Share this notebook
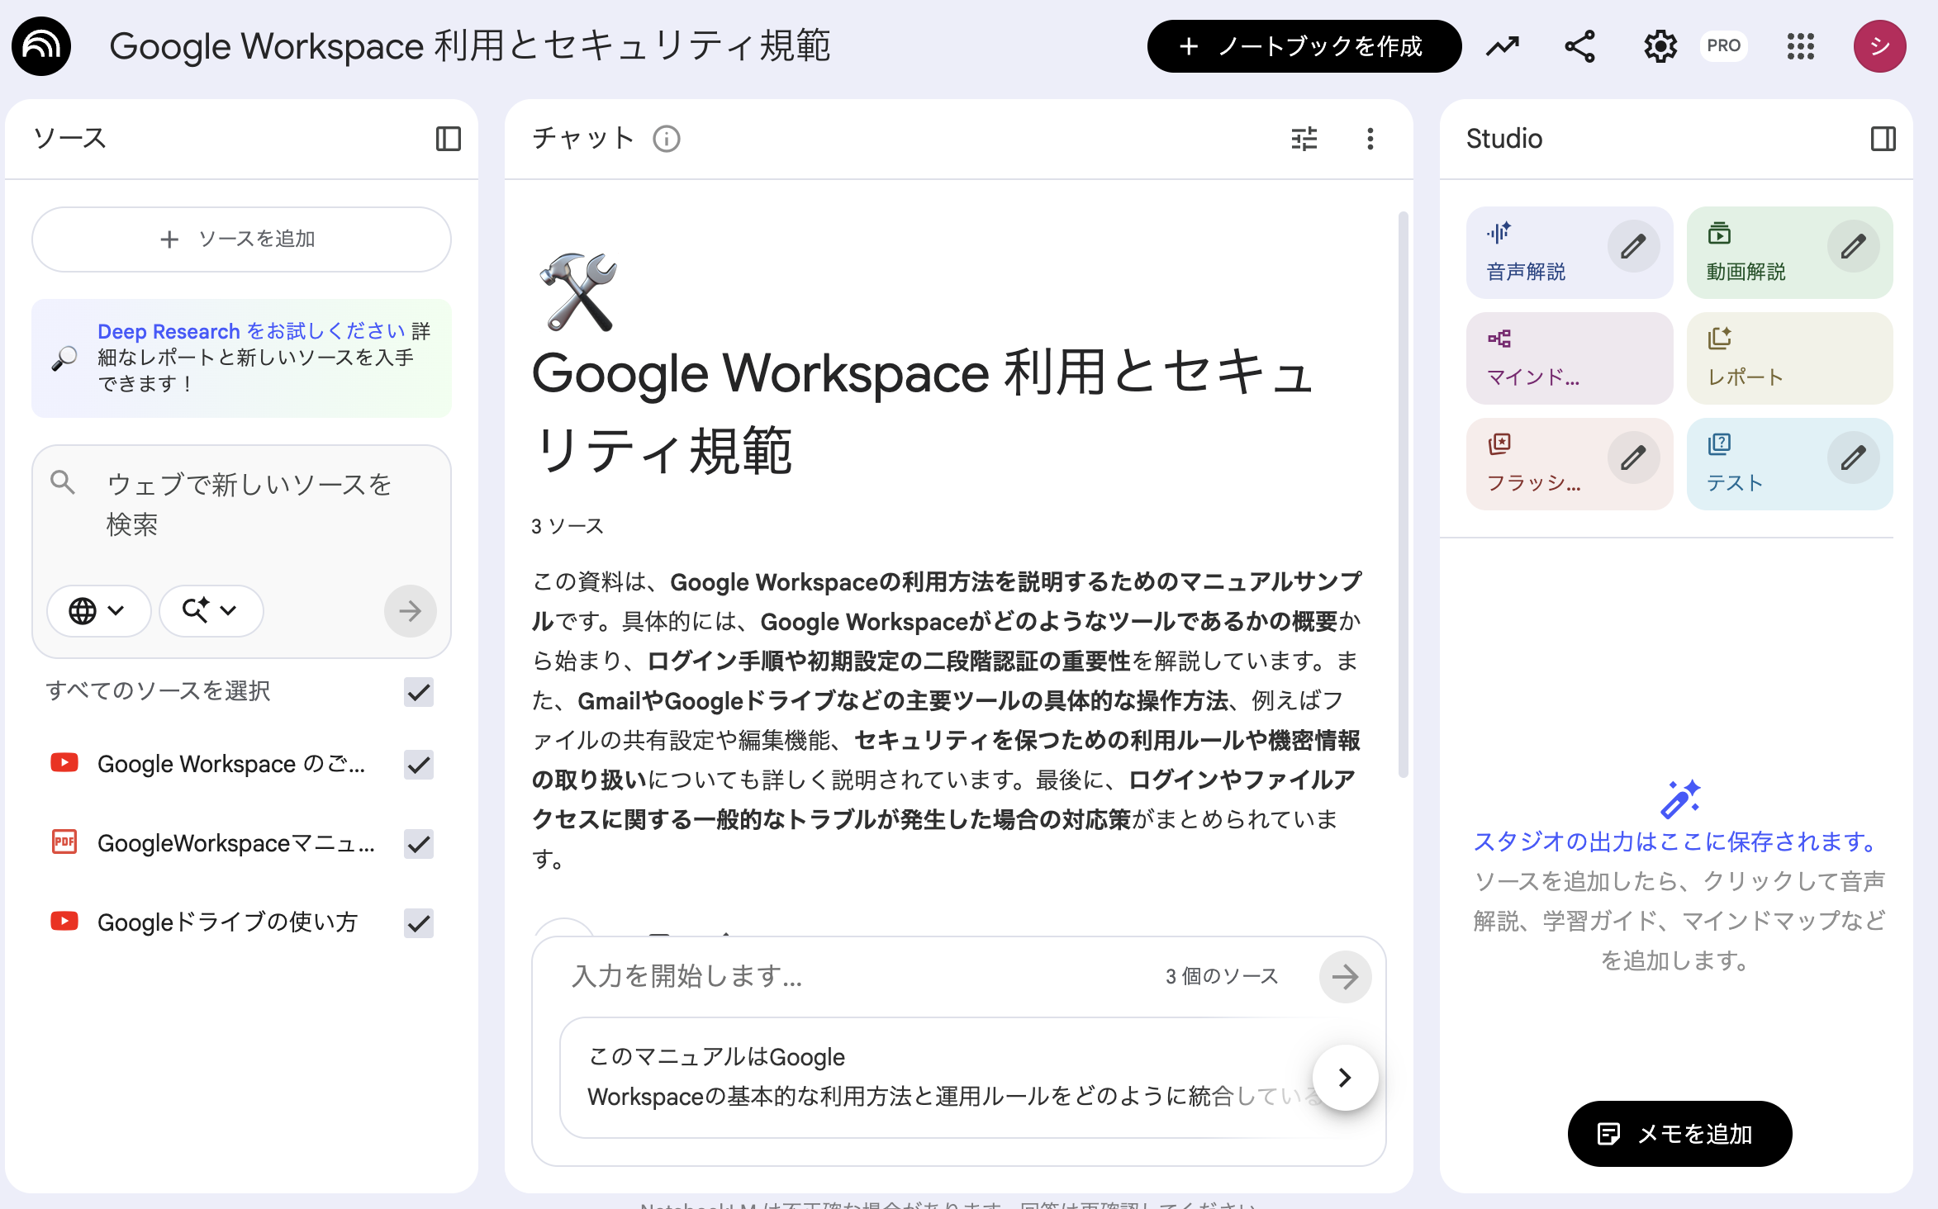The image size is (1938, 1209). pyautogui.click(x=1579, y=46)
